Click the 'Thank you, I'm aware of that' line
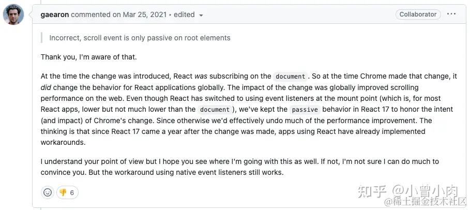Screen dimensions: 470x210 [89, 57]
